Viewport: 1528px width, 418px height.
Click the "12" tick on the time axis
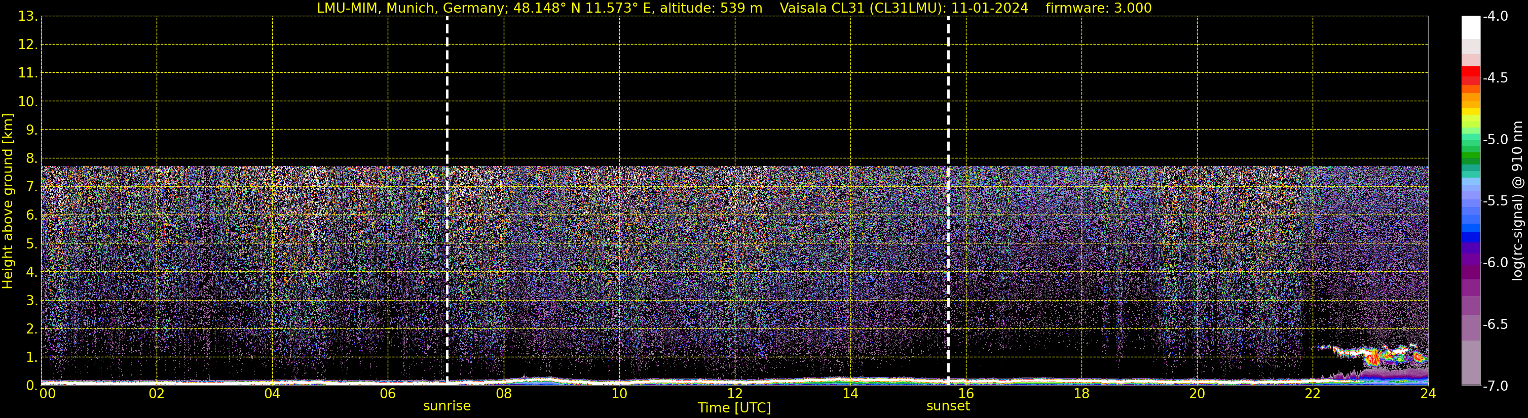tap(734, 394)
